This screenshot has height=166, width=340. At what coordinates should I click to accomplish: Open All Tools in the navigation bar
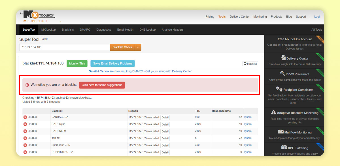point(317,29)
